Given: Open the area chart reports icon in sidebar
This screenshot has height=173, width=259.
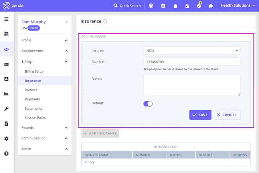Looking at the screenshot, I should point(6,94).
